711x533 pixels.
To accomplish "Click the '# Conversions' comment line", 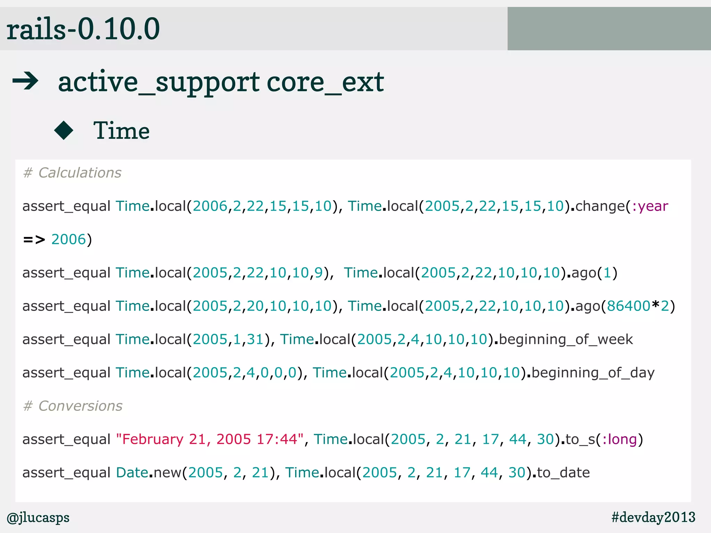I will click(x=73, y=406).
